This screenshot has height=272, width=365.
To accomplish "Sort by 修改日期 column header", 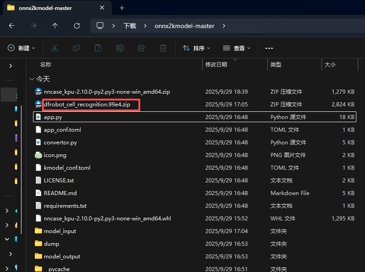I will point(216,65).
